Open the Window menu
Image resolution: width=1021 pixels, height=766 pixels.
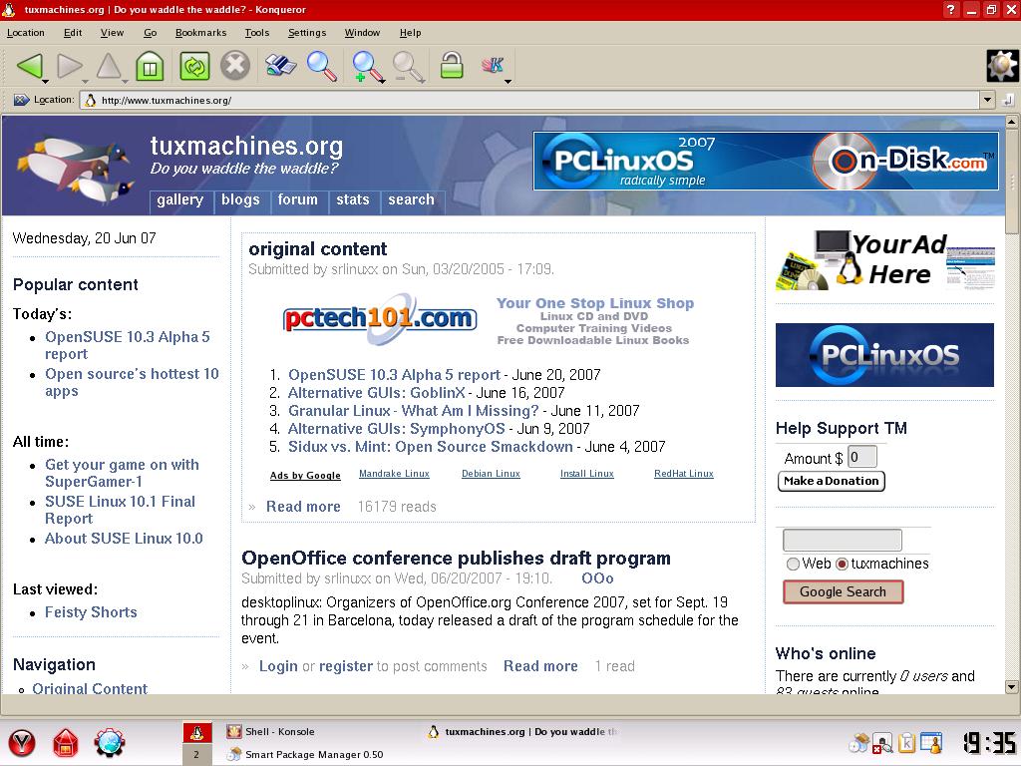point(362,33)
